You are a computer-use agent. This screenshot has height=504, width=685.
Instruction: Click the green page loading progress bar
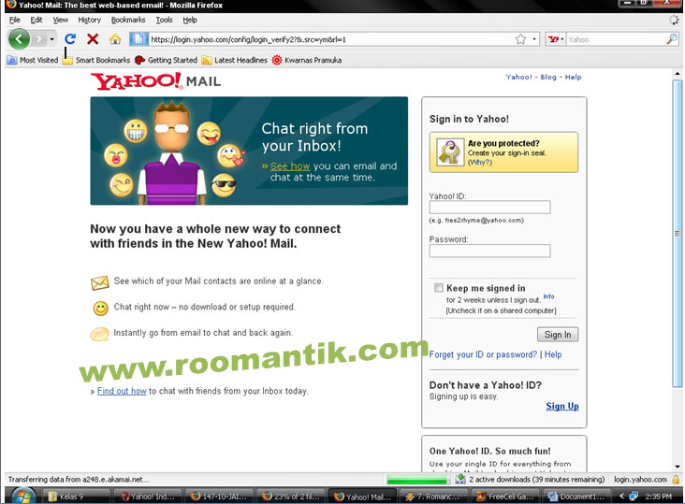point(417,480)
